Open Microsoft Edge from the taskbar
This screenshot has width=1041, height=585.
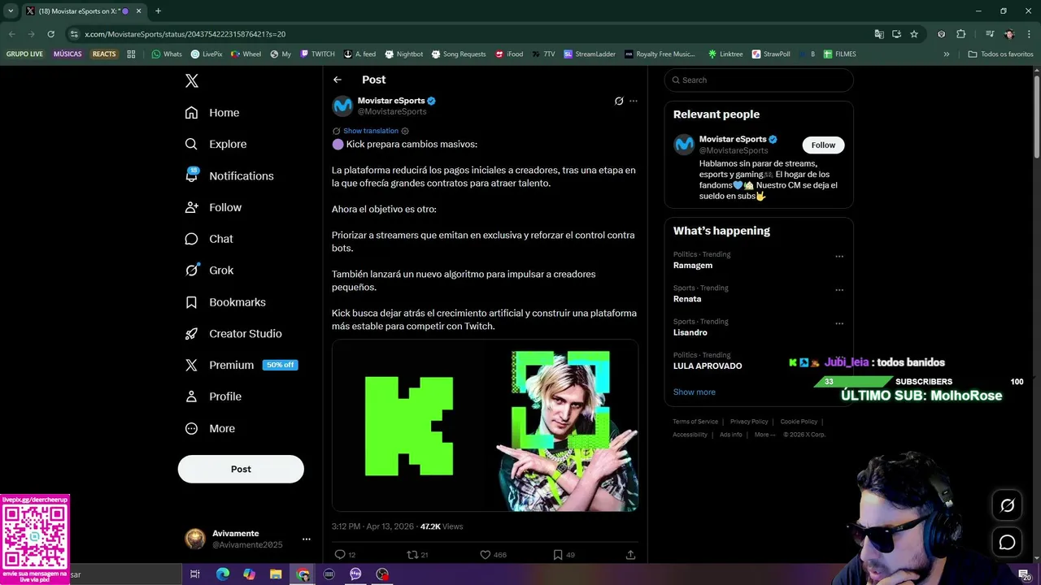223,574
